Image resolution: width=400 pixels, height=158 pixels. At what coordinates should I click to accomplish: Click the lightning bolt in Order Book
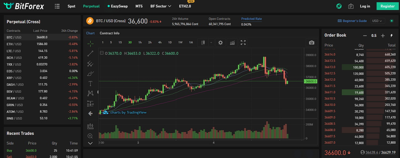[x=392, y=35]
